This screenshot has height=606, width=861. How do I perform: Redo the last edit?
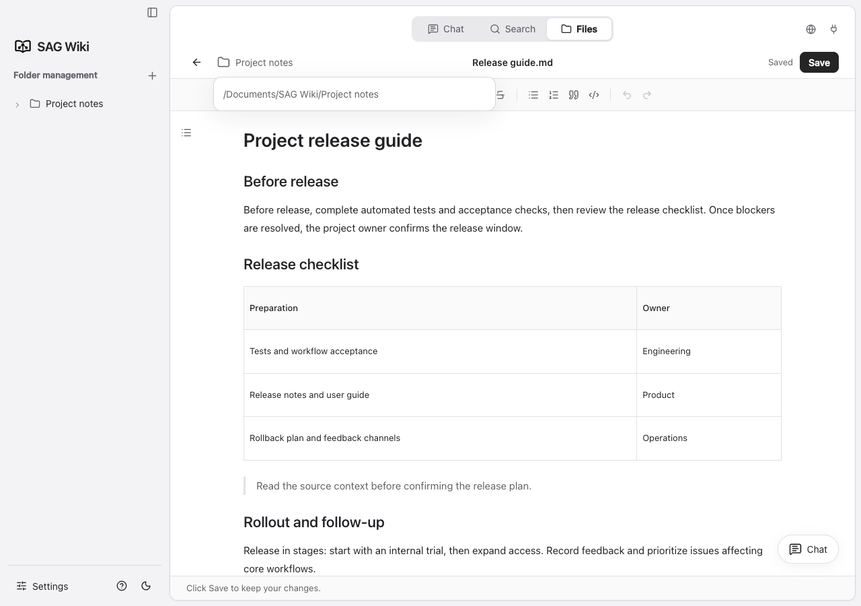647,95
